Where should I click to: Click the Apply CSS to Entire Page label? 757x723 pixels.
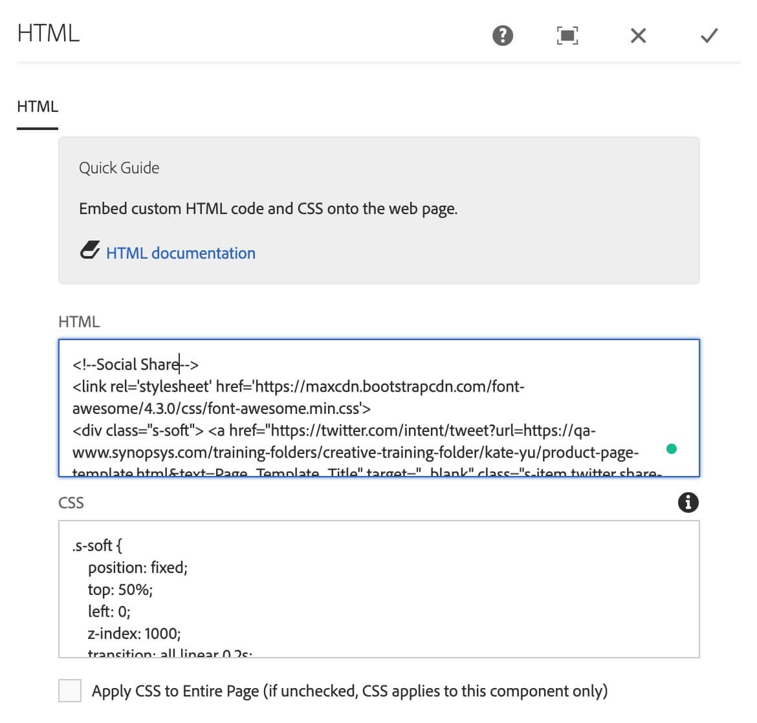pos(349,691)
